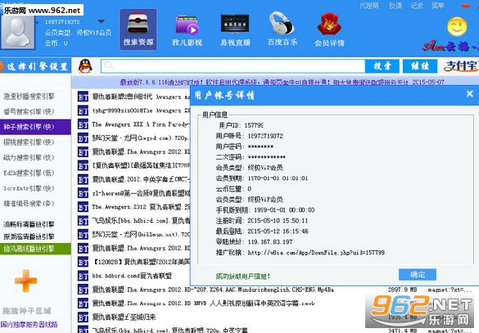Choose 旋风离线播放引擎 playback engine
This screenshot has height=333, width=479.
pyautogui.click(x=35, y=249)
